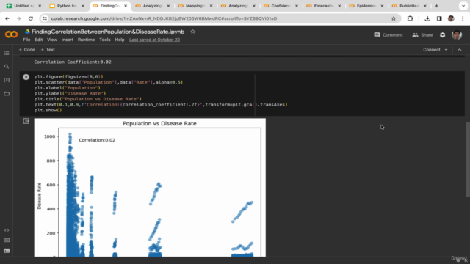The image size is (470, 264).
Task: Switch to the Forecasting tab
Action: coord(323,6)
